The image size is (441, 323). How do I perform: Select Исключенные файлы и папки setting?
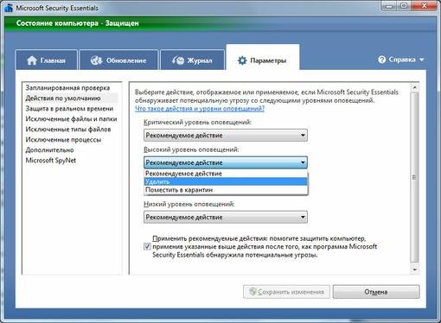tap(71, 119)
